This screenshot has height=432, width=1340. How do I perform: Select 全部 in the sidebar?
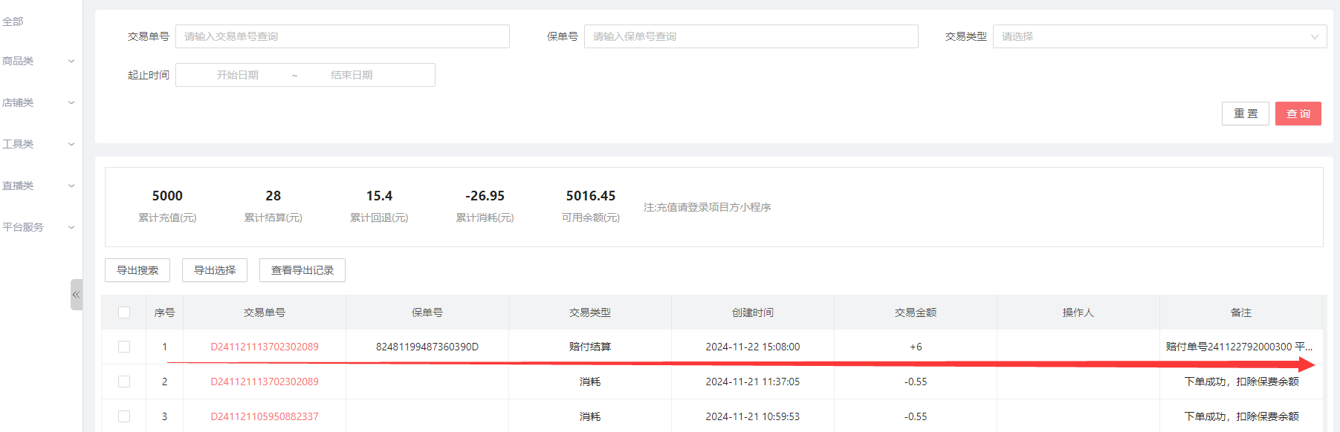click(x=13, y=22)
